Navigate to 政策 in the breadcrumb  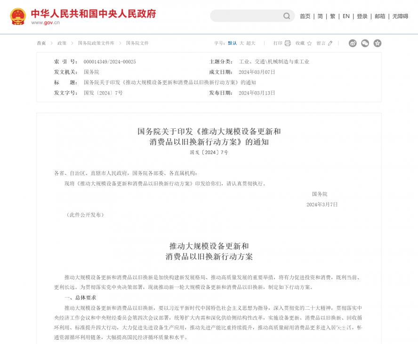click(61, 43)
